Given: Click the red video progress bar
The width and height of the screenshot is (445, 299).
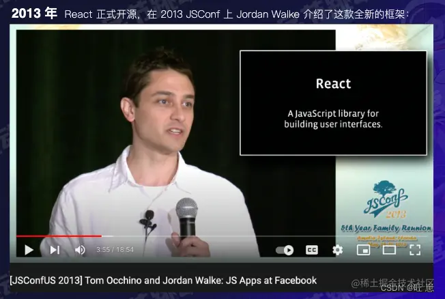Looking at the screenshot, I should (x=59, y=236).
